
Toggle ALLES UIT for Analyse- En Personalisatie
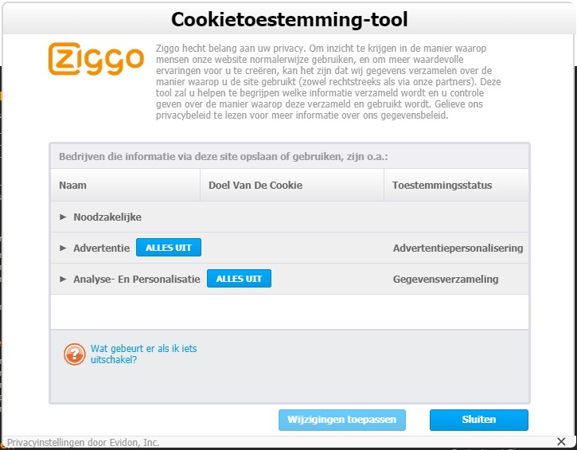click(239, 279)
